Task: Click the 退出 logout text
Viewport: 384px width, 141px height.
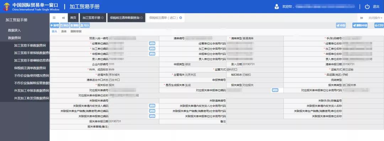Action: click(376, 7)
